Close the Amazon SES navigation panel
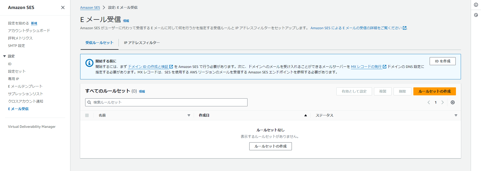Screen dimensions: 481x171 tap(63, 7)
